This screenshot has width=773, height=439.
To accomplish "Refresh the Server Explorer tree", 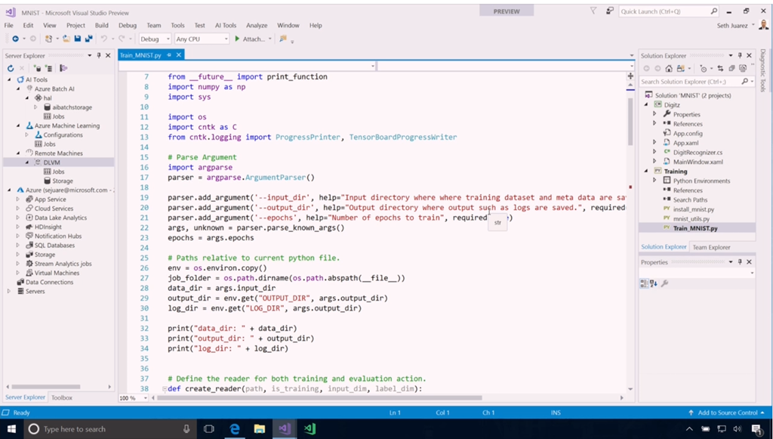I will [11, 68].
